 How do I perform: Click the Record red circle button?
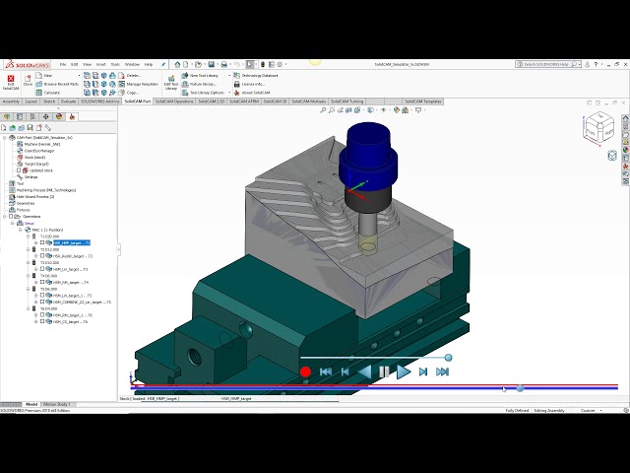click(306, 372)
